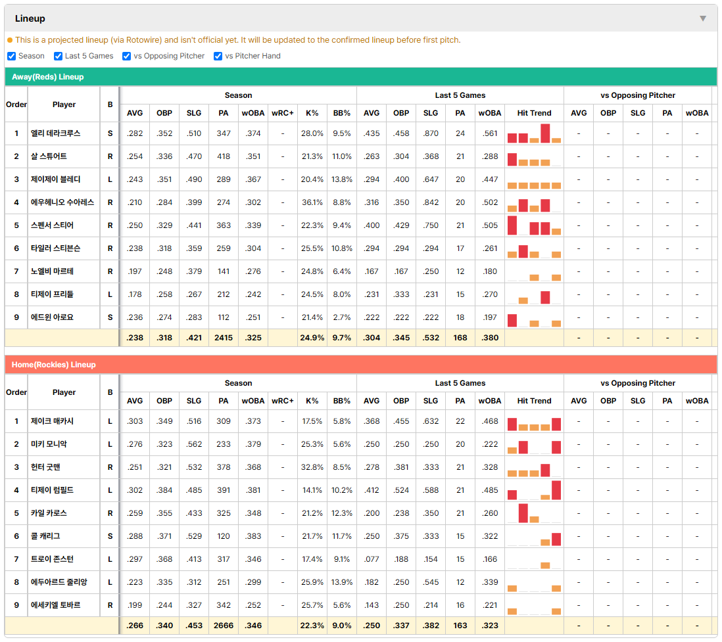Screen dimensions: 722x642
Task: Collapse the Lineup panel arrow
Action: 703,18
